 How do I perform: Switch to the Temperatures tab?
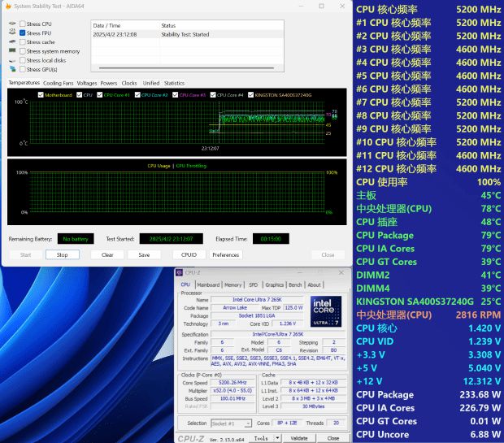point(24,83)
